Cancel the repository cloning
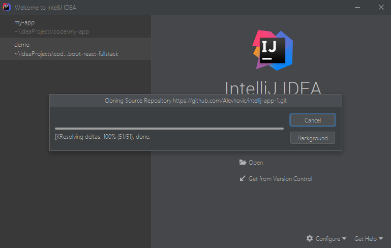391x248 pixels. click(313, 120)
